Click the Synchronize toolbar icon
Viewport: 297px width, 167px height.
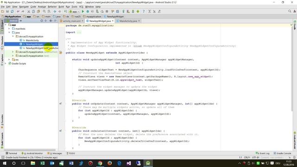click(12, 12)
